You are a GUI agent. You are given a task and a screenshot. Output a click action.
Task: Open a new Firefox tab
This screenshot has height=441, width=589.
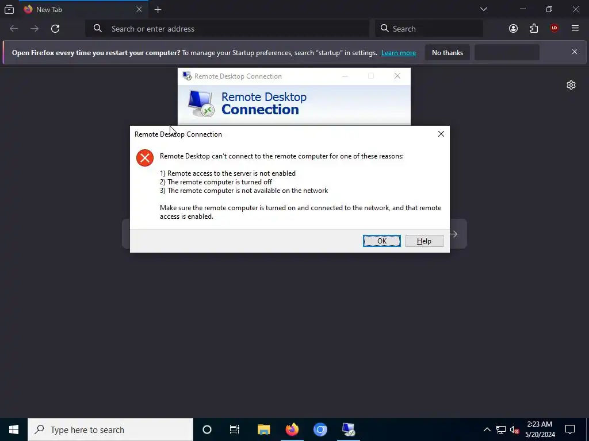[158, 10]
